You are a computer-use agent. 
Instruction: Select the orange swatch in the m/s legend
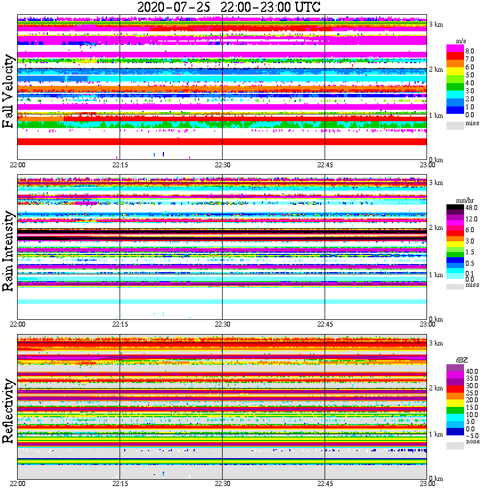(x=455, y=64)
